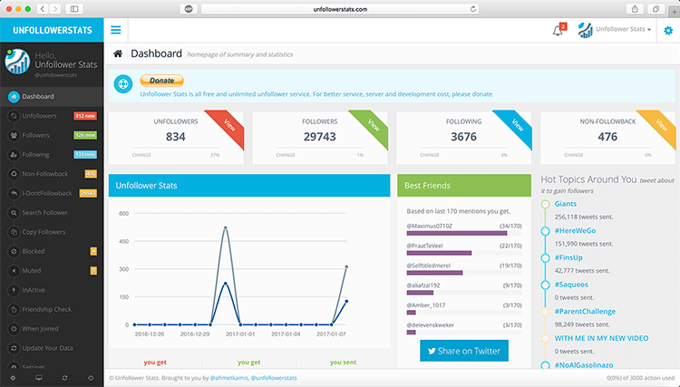Open the #HereWeGo hot topic link
The image size is (680, 387).
click(575, 230)
